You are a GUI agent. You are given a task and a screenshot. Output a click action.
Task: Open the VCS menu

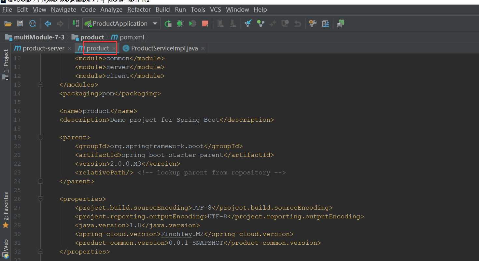coord(216,9)
